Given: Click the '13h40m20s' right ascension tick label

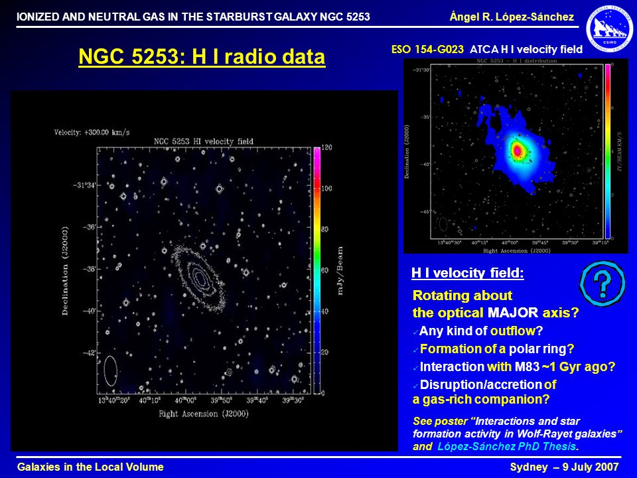Looking at the screenshot, I should [113, 401].
